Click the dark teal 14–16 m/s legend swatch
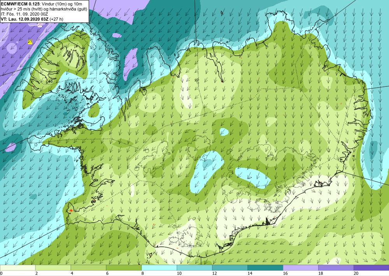This screenshot has height=276, width=389. (x=265, y=268)
